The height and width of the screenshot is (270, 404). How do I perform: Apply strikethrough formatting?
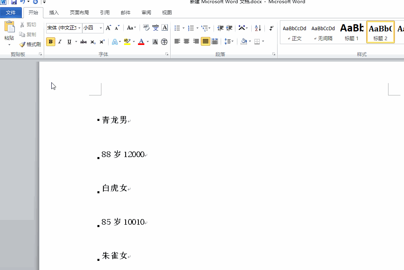(x=83, y=41)
